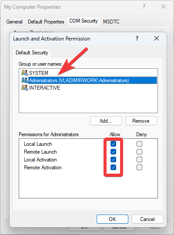Click the Launch and Activation Permission help icon
Screen dimensions: 174x235
click(137, 39)
